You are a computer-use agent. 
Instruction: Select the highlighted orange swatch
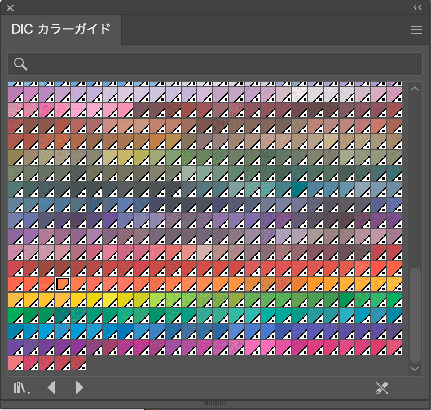click(63, 284)
